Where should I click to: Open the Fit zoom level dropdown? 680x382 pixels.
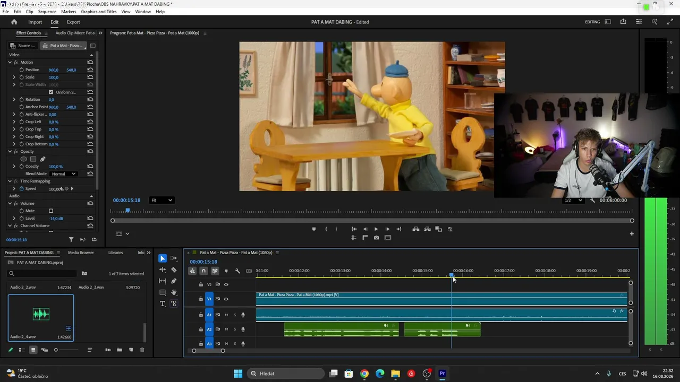[161, 201]
